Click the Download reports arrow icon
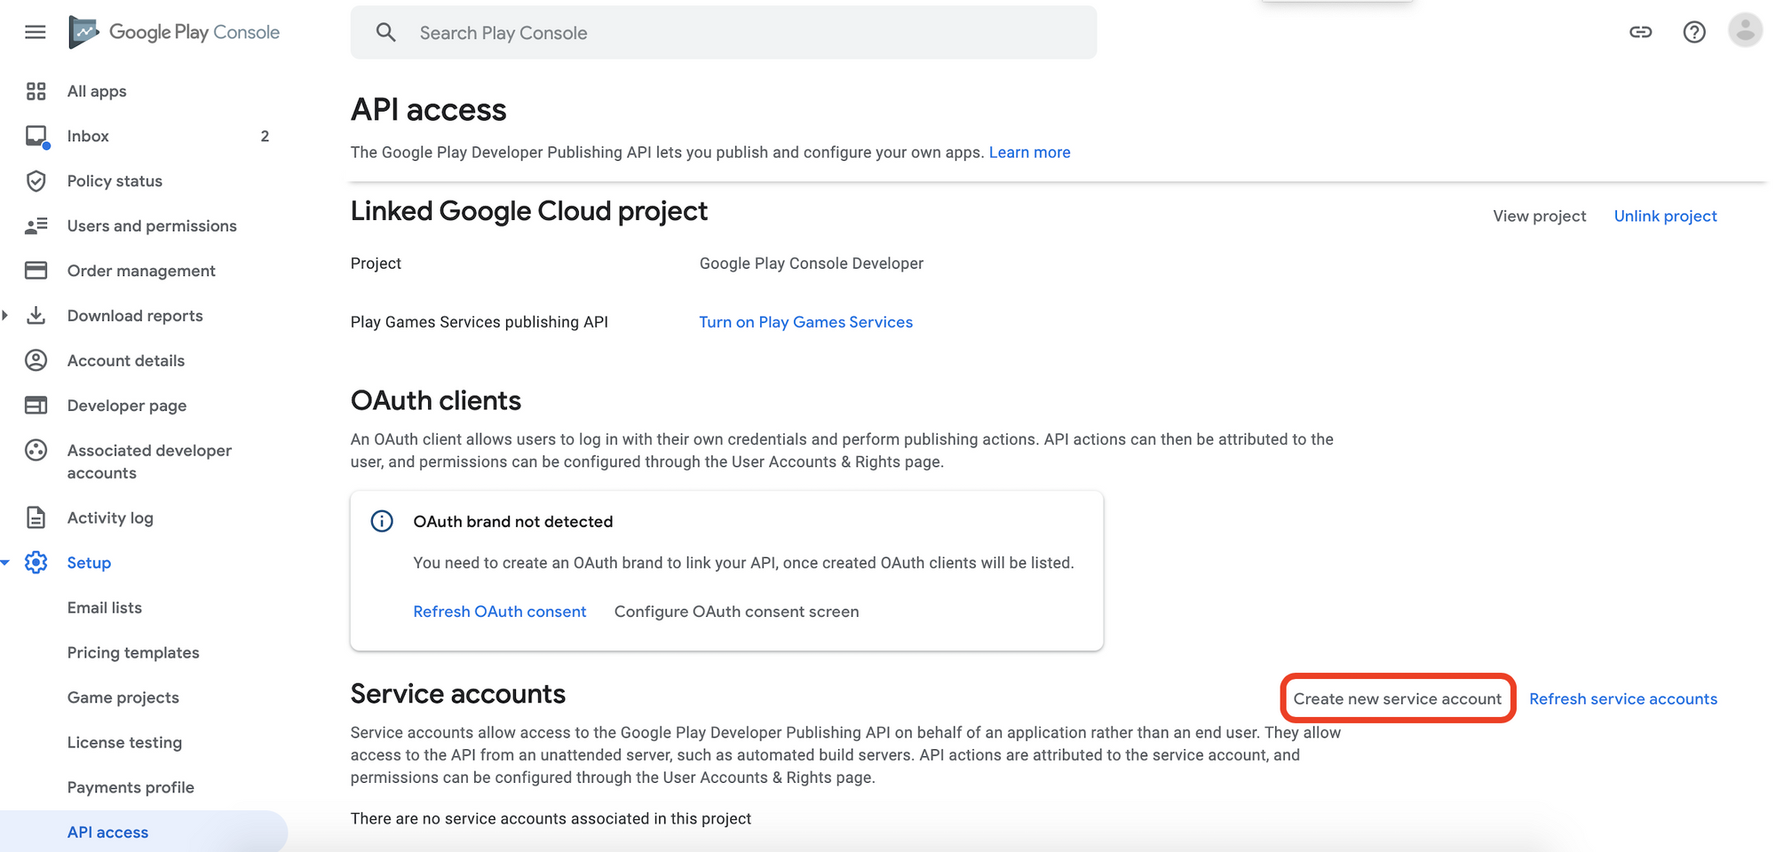 (36, 315)
